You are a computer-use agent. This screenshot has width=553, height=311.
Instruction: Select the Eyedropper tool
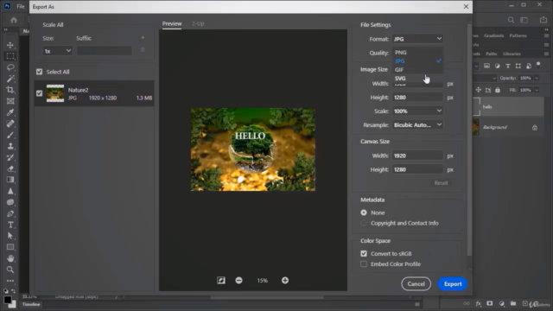[x=10, y=112]
